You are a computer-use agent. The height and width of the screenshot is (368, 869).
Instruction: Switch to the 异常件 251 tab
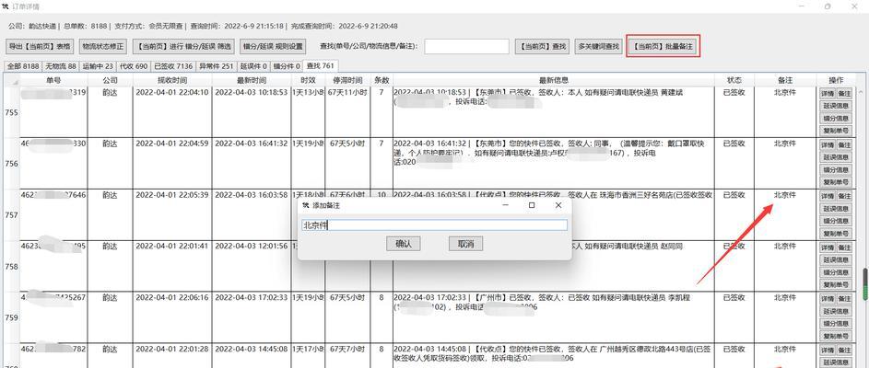[217, 66]
